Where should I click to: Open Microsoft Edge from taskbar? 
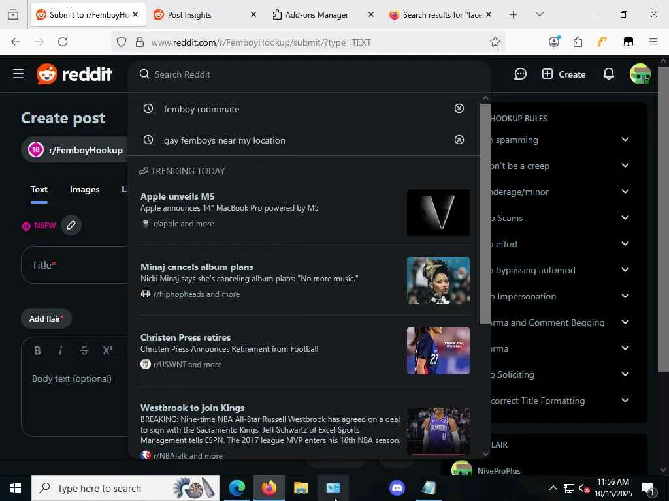tap(237, 488)
